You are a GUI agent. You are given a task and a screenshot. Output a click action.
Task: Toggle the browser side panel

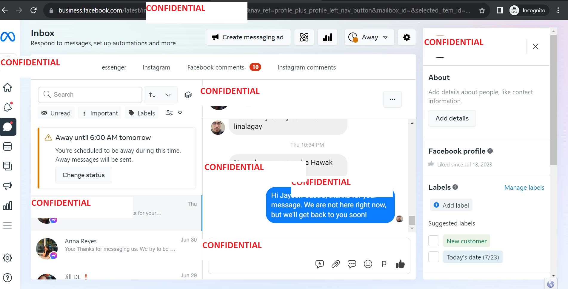click(500, 10)
